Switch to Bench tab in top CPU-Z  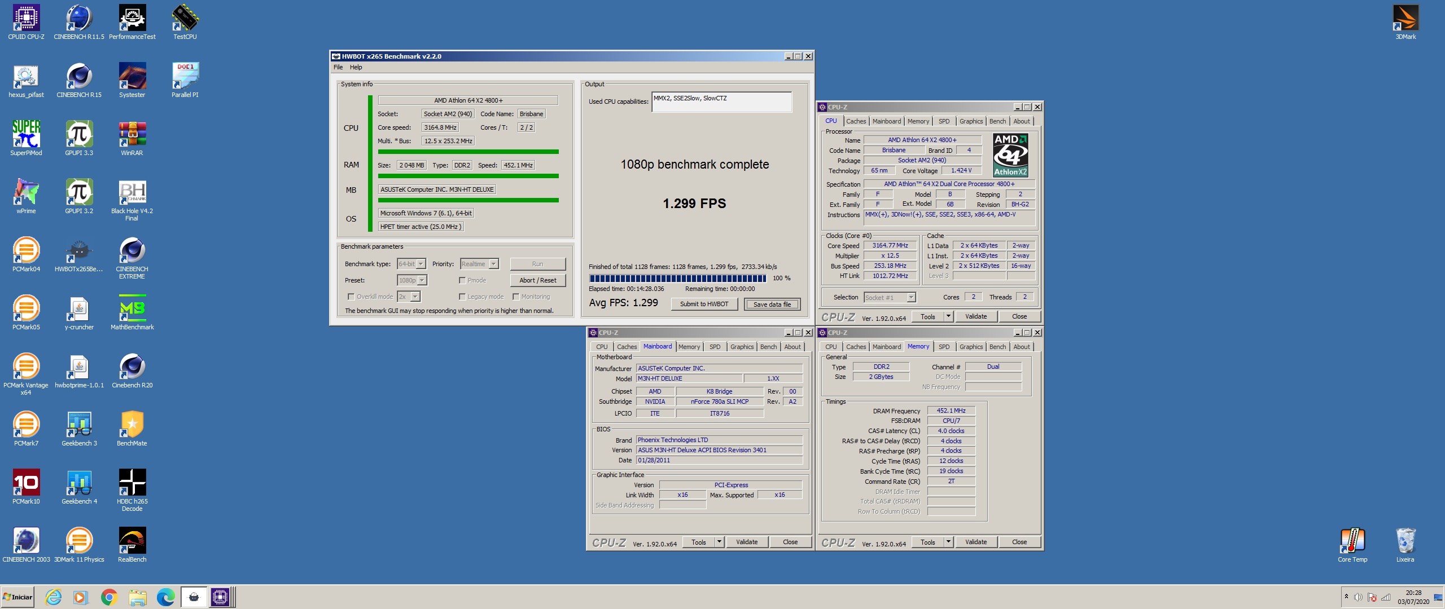(x=997, y=121)
